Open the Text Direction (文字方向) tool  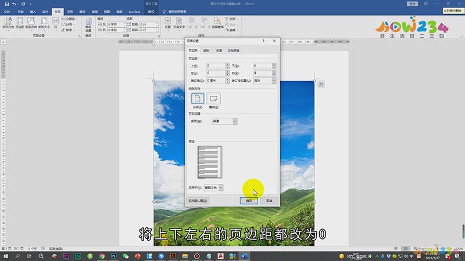pyautogui.click(x=8, y=23)
